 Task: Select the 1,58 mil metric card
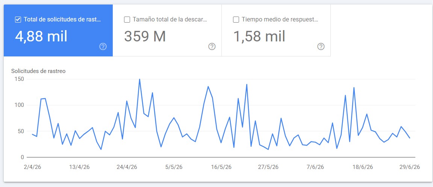pyautogui.click(x=276, y=30)
